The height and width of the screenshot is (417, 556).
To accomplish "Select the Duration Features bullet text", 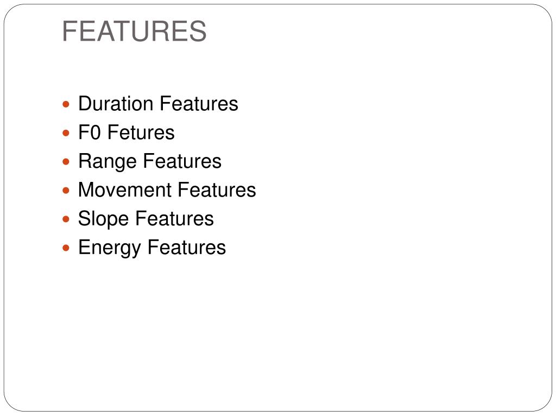I will (x=158, y=104).
